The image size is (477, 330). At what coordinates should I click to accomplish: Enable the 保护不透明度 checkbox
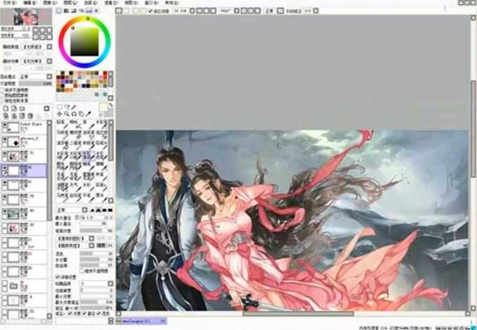[x=4, y=90]
